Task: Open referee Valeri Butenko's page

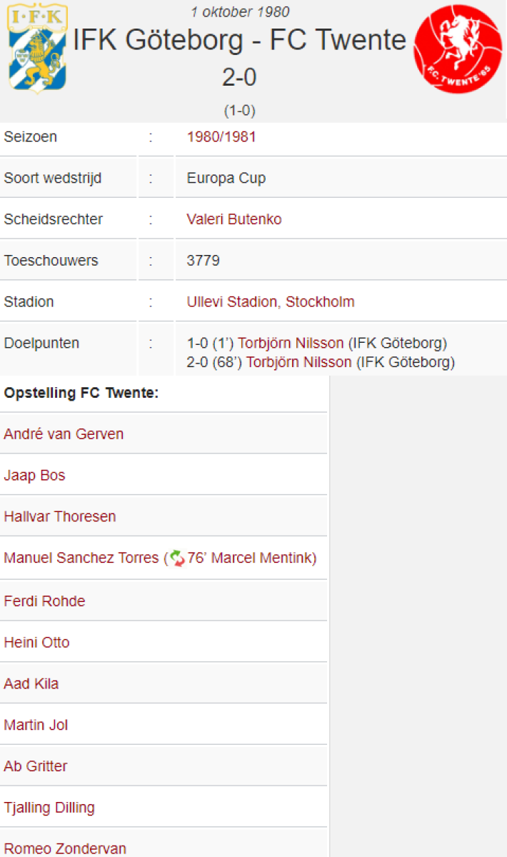Action: tap(234, 219)
